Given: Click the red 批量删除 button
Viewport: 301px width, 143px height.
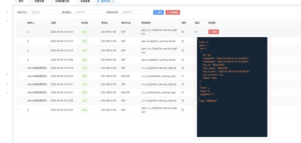Looking at the screenshot, I should 173,12.
